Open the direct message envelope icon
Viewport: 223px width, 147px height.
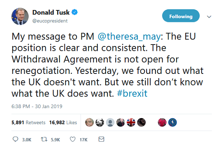[101, 139]
